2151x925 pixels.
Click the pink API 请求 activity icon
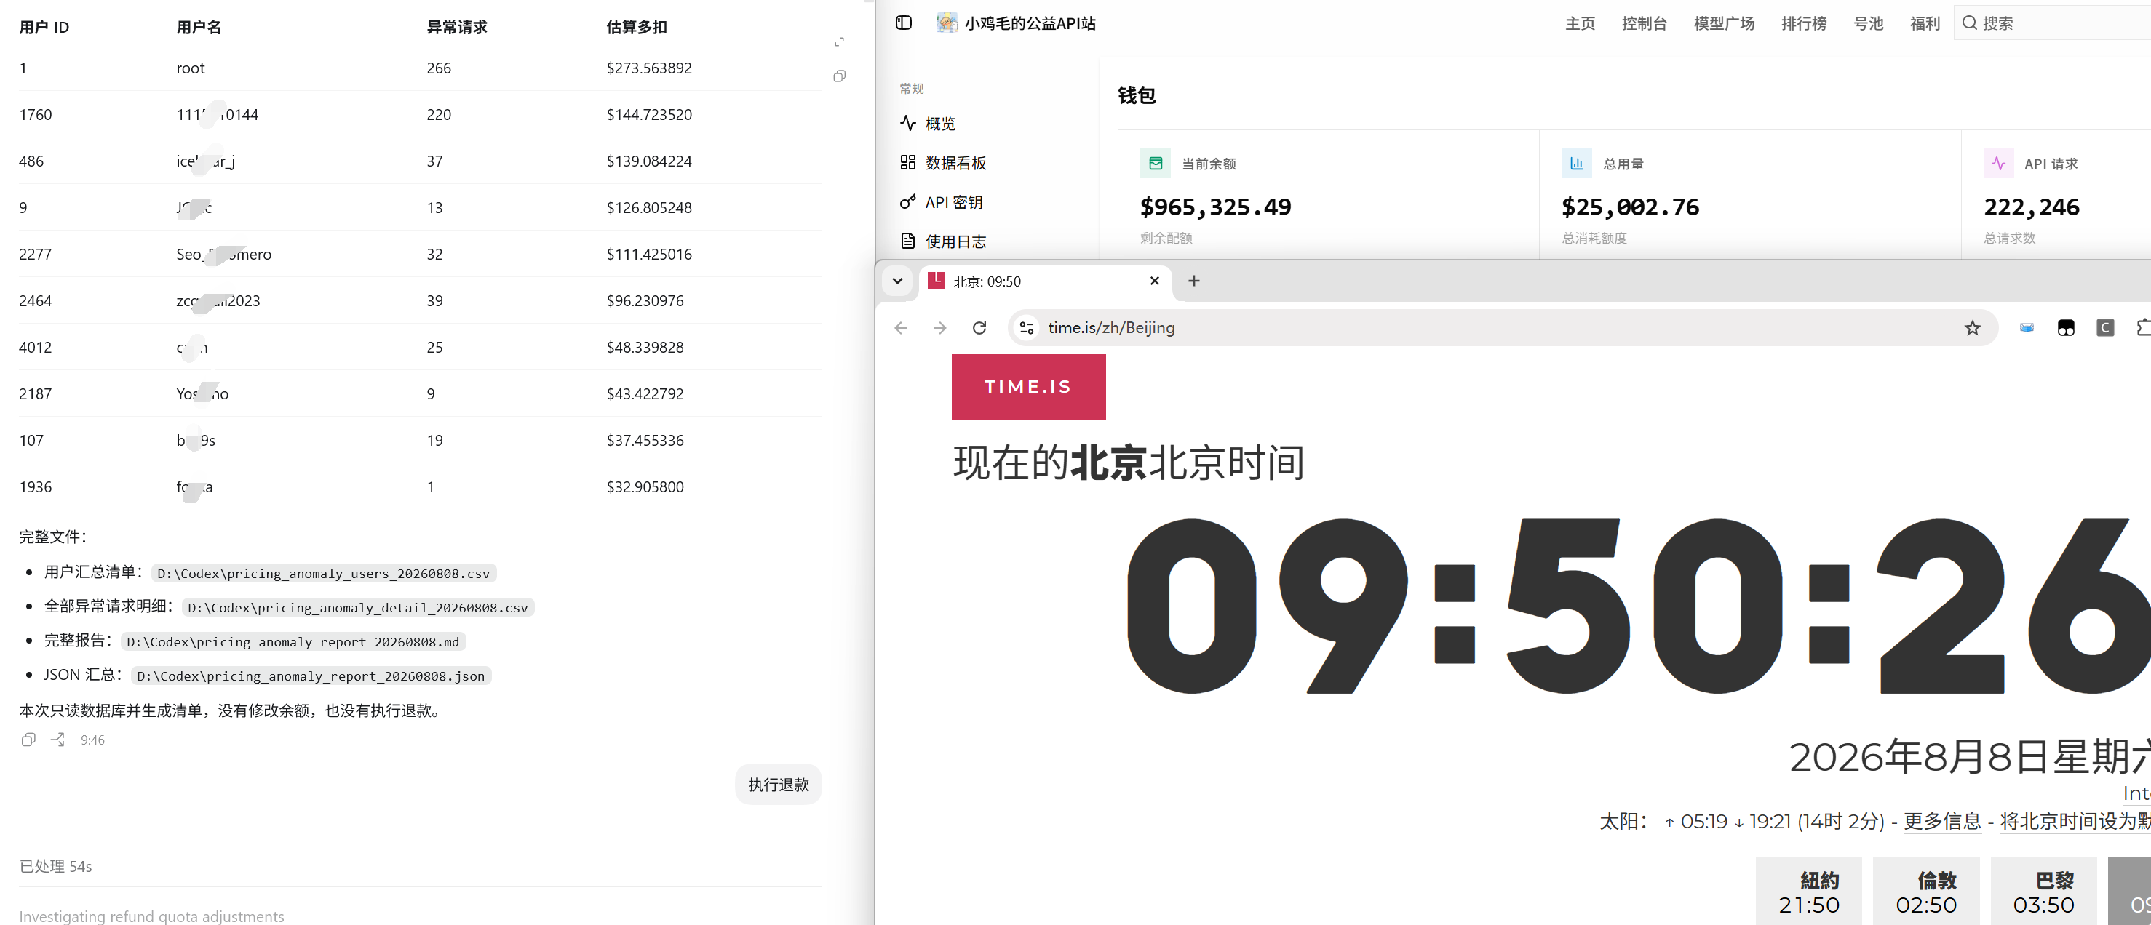[1998, 164]
